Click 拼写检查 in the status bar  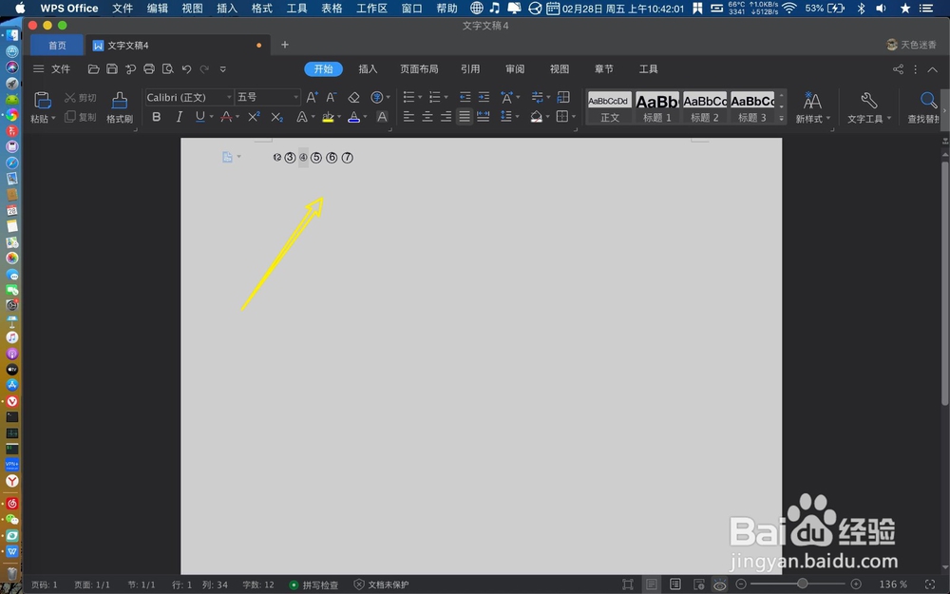point(319,584)
